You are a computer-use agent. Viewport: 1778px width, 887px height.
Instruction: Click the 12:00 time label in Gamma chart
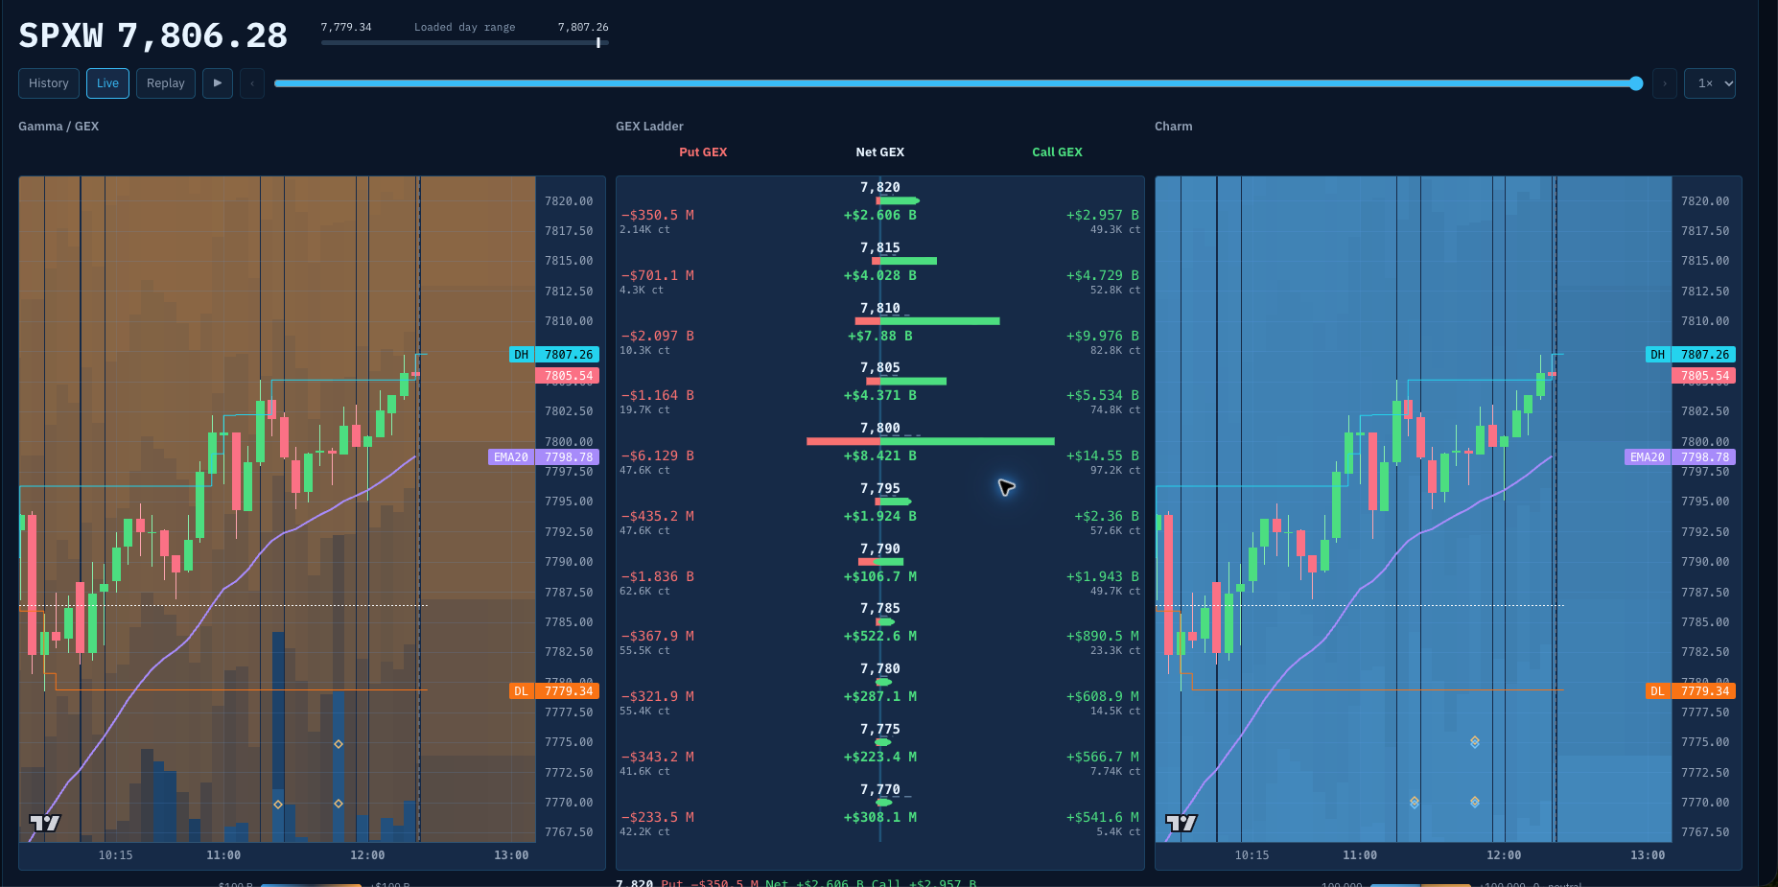[367, 855]
